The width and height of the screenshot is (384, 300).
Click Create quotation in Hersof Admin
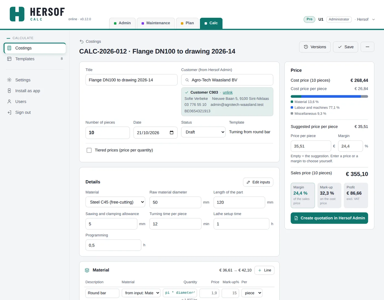pyautogui.click(x=329, y=218)
